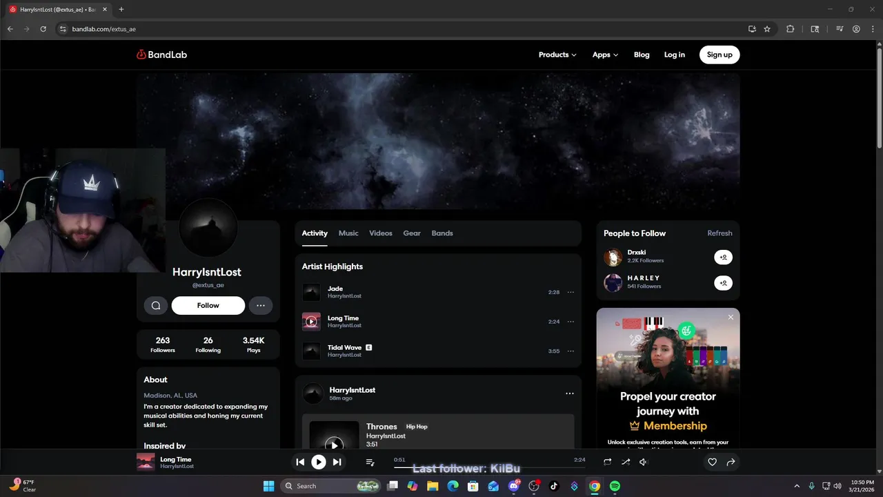Open the Jade track title
Image resolution: width=883 pixels, height=497 pixels.
335,289
